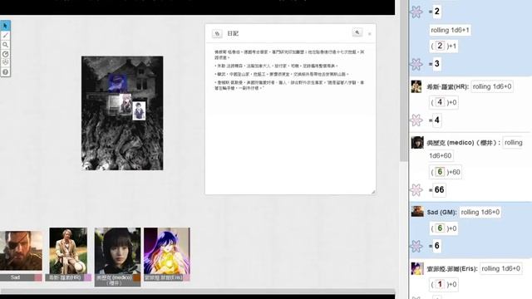Click the HR player avatar in chat
The width and height of the screenshot is (532, 299).
coord(416,86)
